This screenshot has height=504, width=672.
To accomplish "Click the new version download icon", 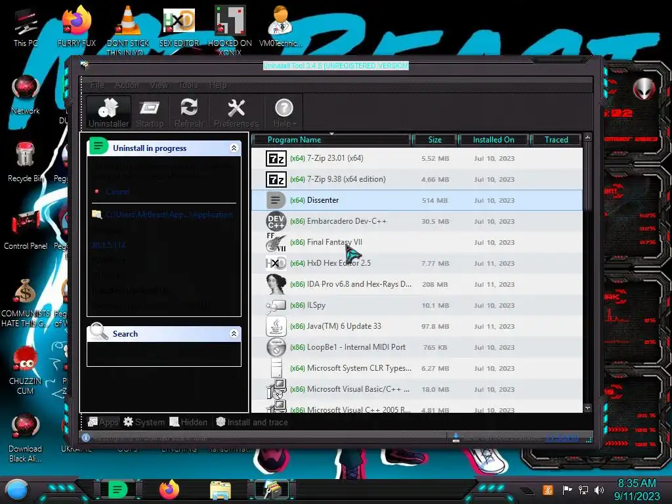I will pyautogui.click(x=456, y=438).
